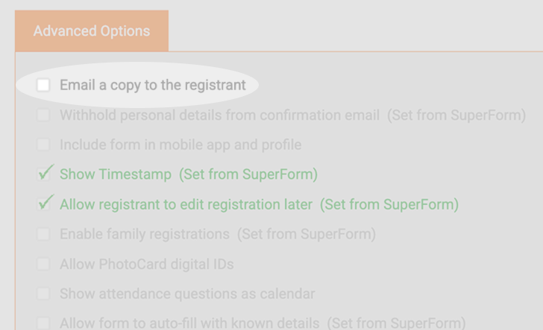The image size is (543, 330).
Task: Click the 'Allow PhotoCard digital IDs' label text
Action: pos(147,264)
